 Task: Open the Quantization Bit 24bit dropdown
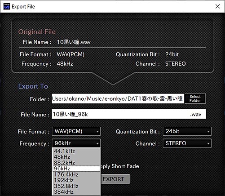pyautogui.click(x=187, y=131)
